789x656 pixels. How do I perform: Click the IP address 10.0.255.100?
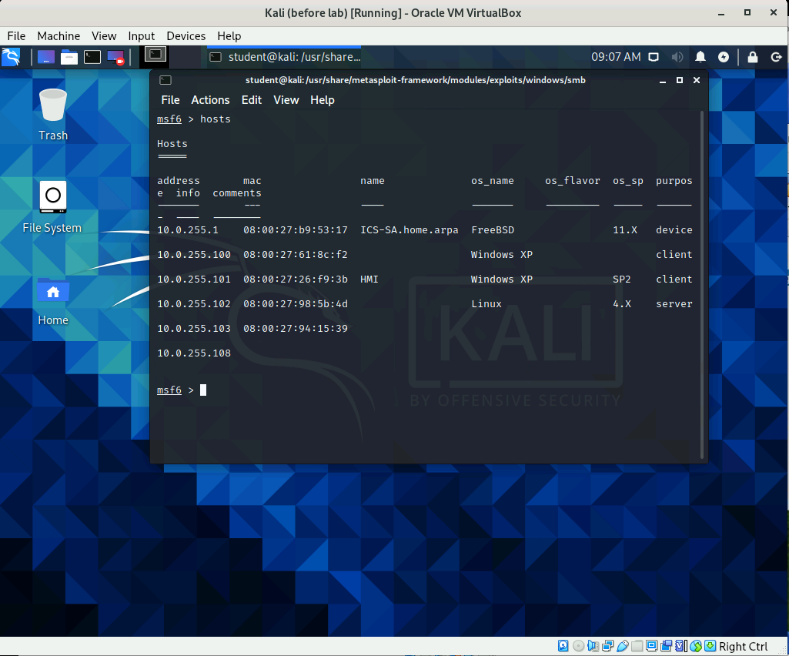coord(194,255)
